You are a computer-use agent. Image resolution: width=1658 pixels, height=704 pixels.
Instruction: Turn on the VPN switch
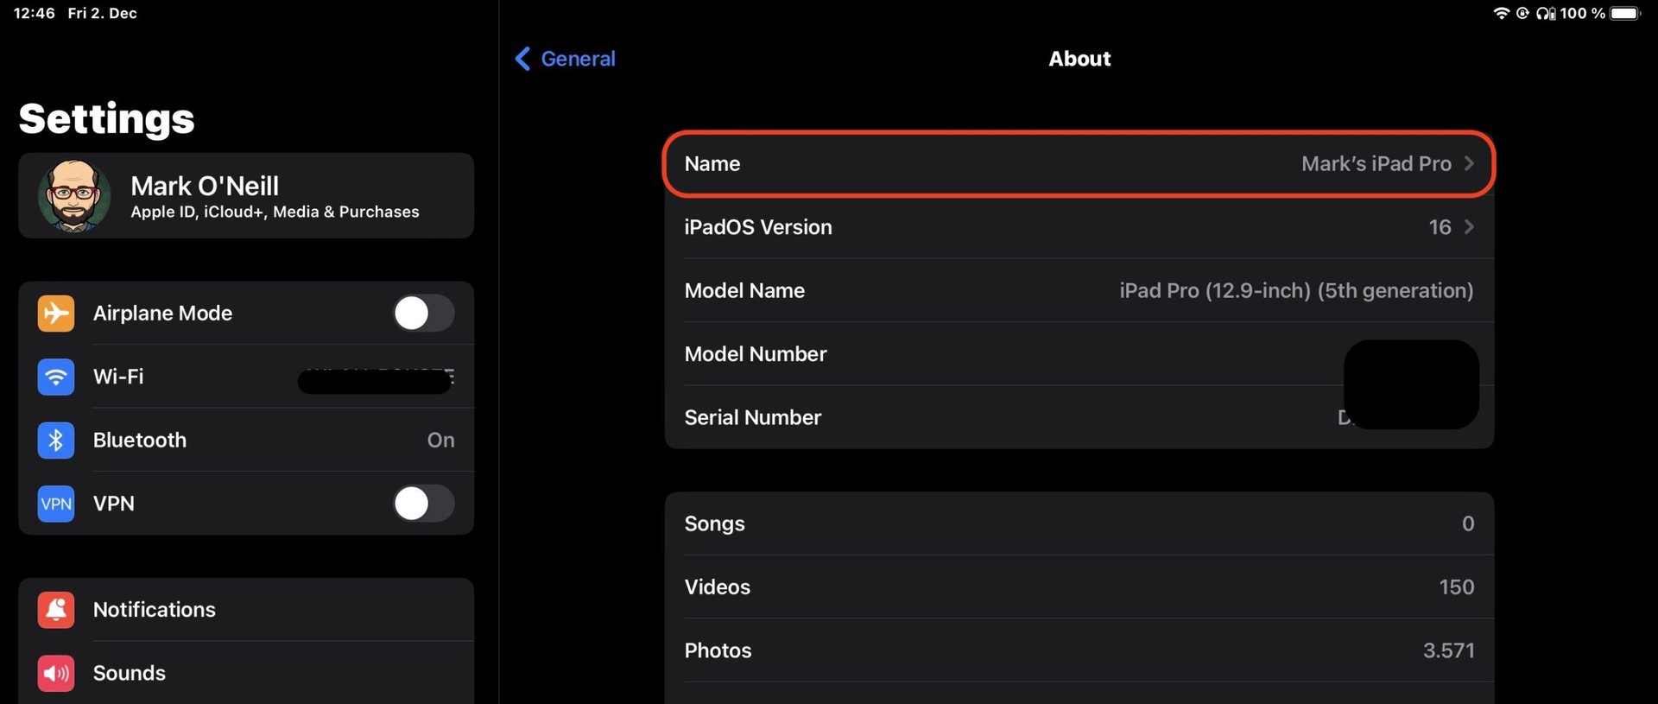click(x=423, y=504)
